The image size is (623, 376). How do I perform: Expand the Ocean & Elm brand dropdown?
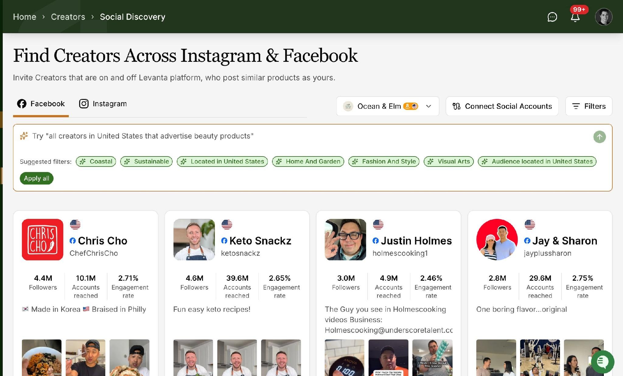click(x=387, y=106)
